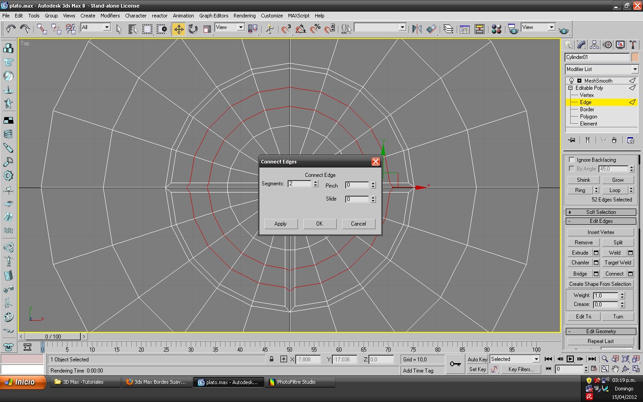The width and height of the screenshot is (643, 402).
Task: Toggle Window/Crossing selection mode
Action: coord(162,29)
